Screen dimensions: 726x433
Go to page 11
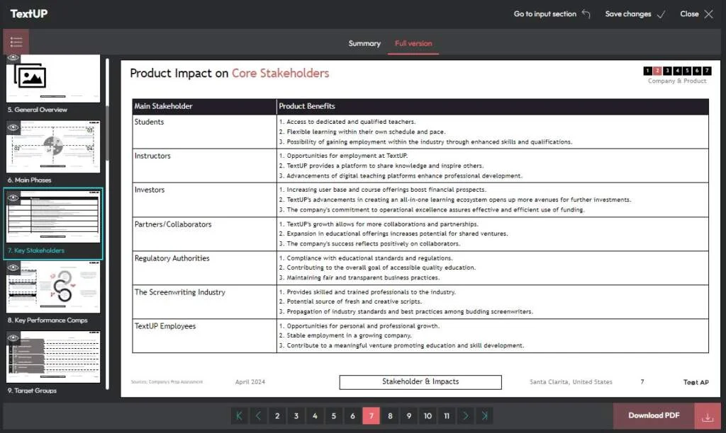point(447,416)
